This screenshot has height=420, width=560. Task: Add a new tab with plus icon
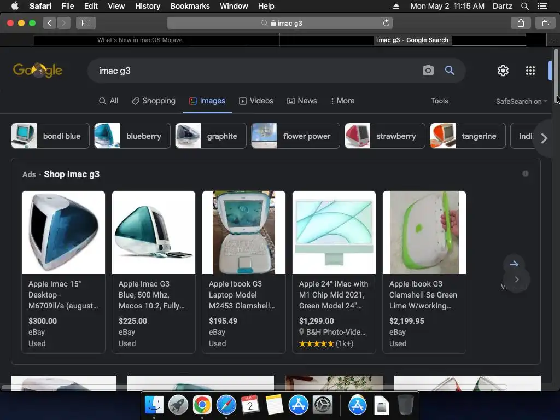553,40
